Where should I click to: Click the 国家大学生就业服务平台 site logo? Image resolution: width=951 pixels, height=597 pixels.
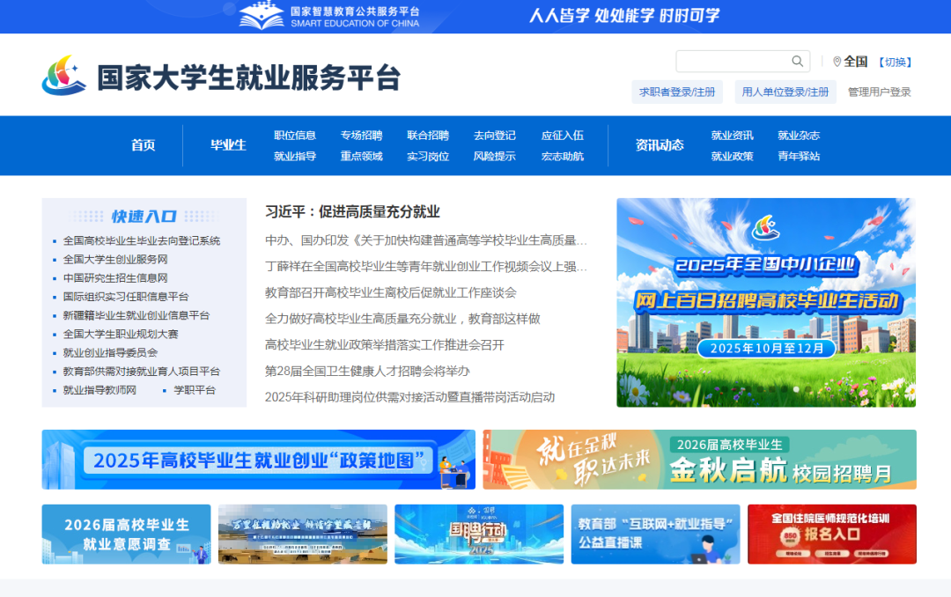coord(221,77)
